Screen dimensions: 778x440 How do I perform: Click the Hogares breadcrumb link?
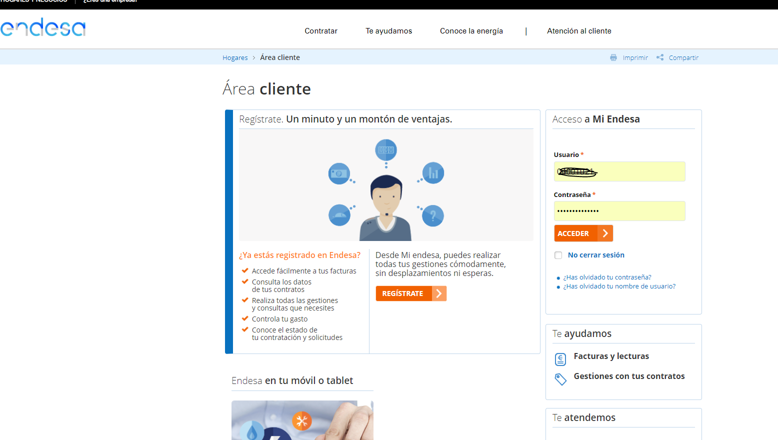click(x=235, y=57)
